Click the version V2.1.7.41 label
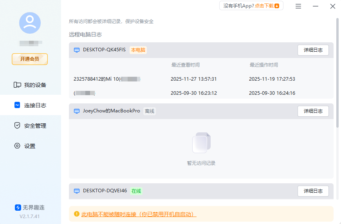Screen dimensions: 341x224 [x=30, y=217]
